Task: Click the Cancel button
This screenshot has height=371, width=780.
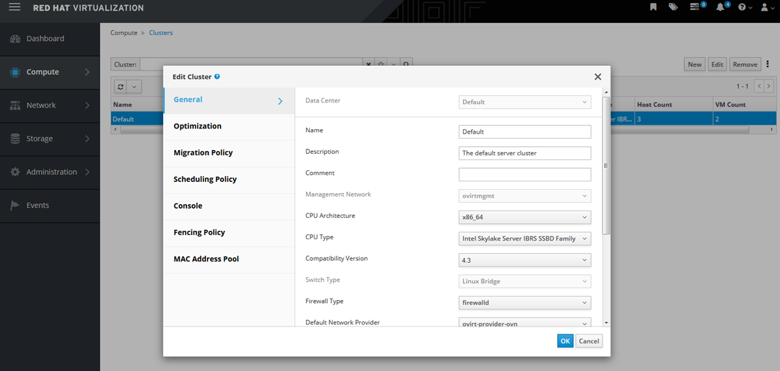Action: click(x=589, y=341)
